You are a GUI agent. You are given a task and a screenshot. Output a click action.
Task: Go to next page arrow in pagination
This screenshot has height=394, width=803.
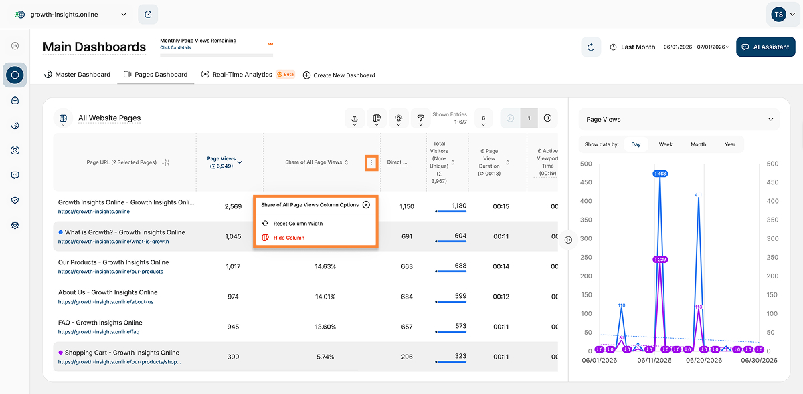point(547,118)
